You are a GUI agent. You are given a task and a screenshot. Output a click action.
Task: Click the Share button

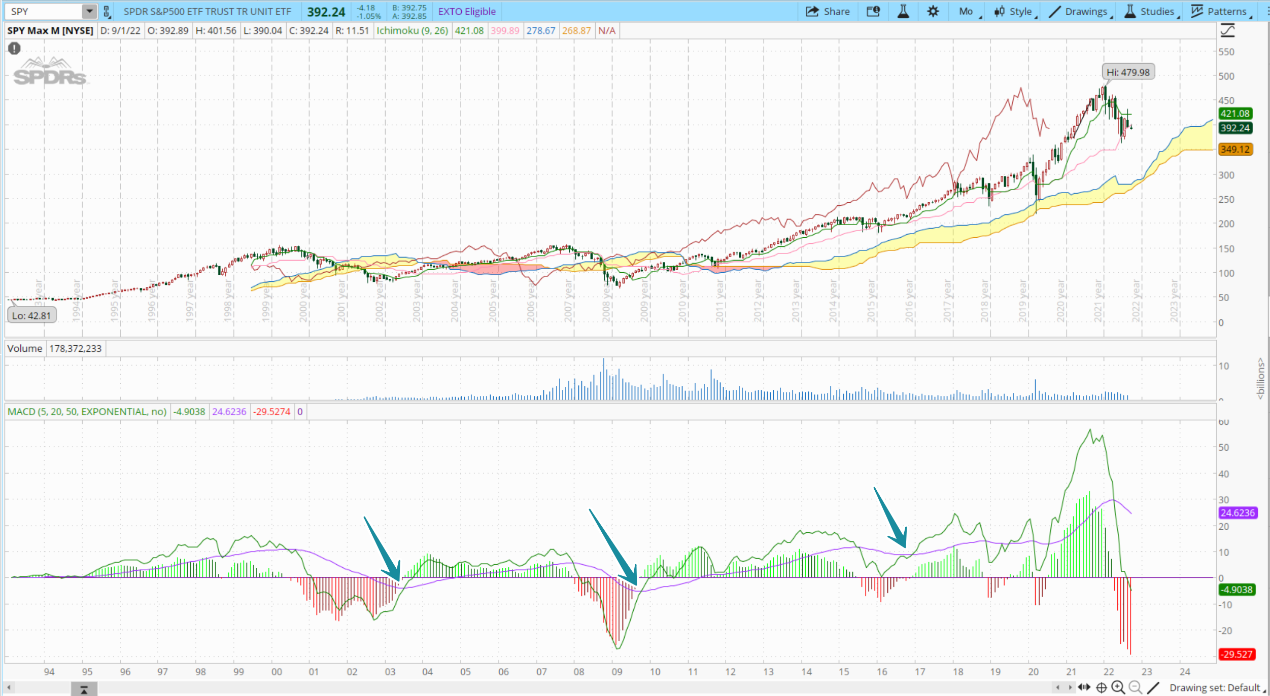[828, 11]
